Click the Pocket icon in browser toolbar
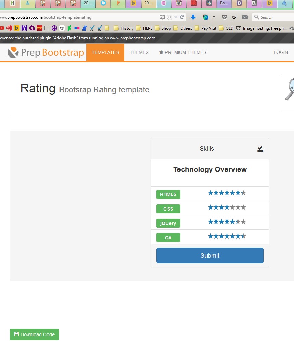Image resolution: width=294 pixels, height=341 pixels. click(225, 17)
